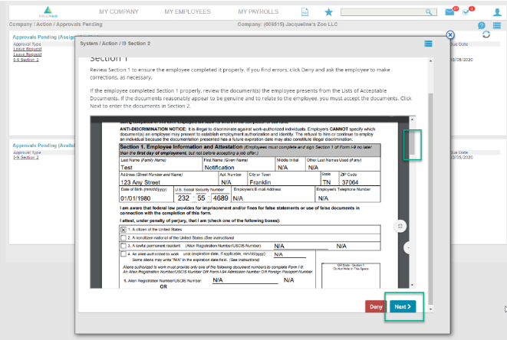Click the First Name value Notification
507x340 pixels.
click(x=219, y=168)
